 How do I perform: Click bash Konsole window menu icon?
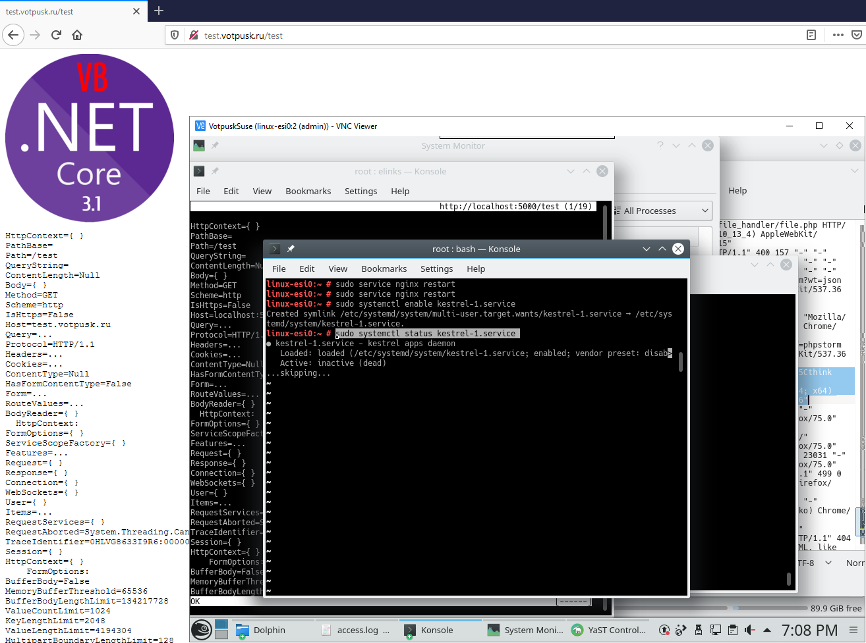[275, 249]
